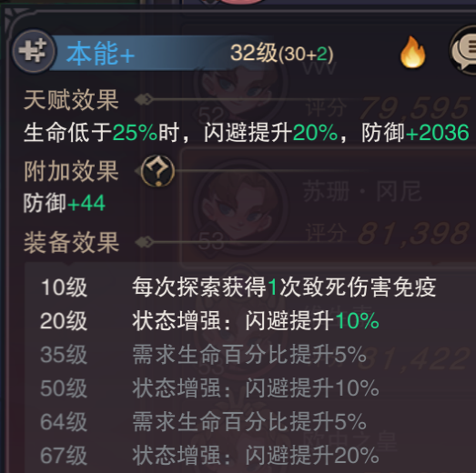Click the 装备效果 section heading
This screenshot has height=473, width=476.
[x=71, y=243]
